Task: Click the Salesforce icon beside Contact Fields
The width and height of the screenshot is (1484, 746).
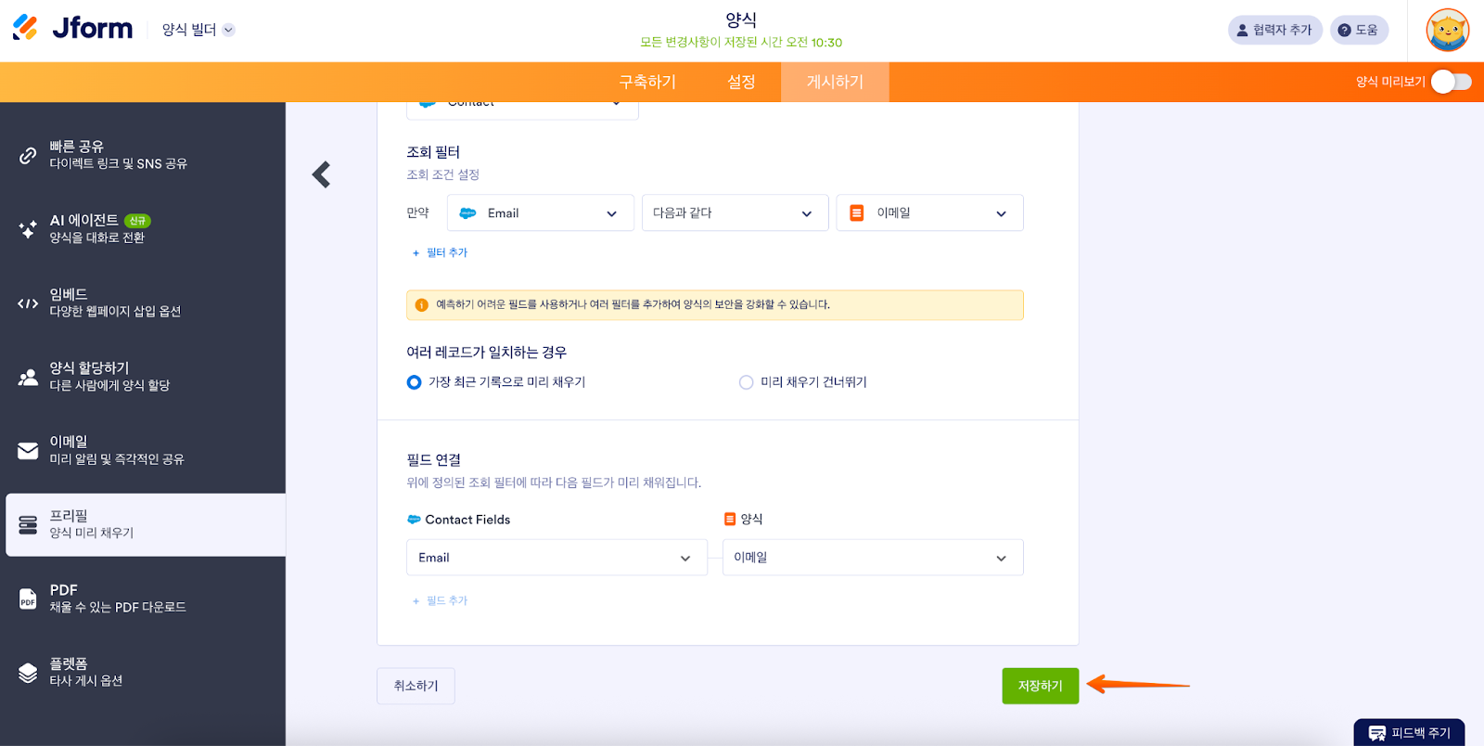Action: [x=414, y=520]
